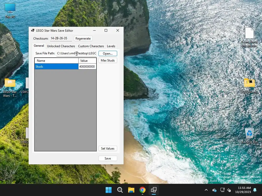262x196 pixels.
Task: Open the Custom Characters tab
Action: (x=91, y=46)
